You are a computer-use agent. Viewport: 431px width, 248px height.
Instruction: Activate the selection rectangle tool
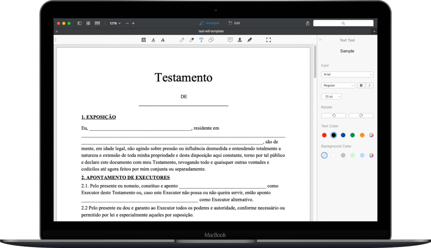pos(269,40)
